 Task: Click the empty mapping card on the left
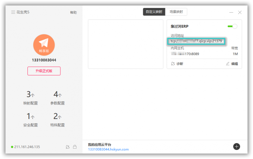[125, 44]
